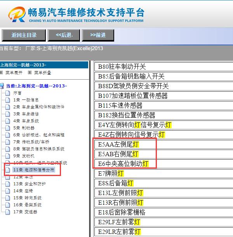Click the page icon next to 序言
Image resolution: width=233 pixels, height=237 pixels.
point(7,93)
